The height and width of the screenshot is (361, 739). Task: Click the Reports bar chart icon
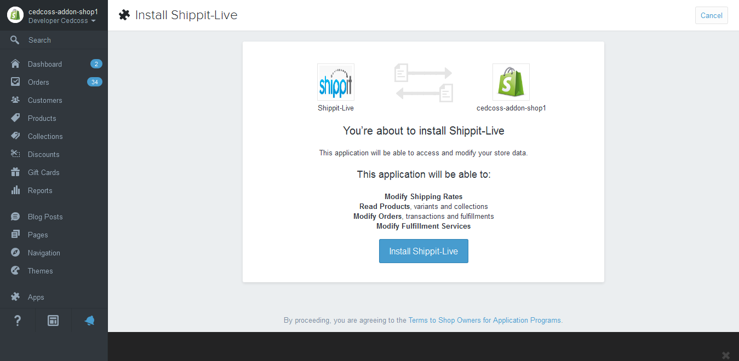click(x=15, y=190)
